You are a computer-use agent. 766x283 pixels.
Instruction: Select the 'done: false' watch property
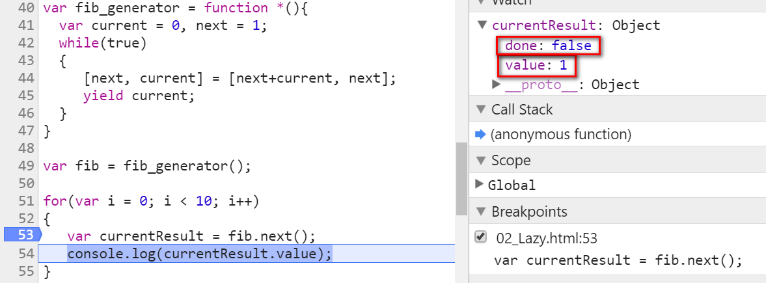[548, 46]
